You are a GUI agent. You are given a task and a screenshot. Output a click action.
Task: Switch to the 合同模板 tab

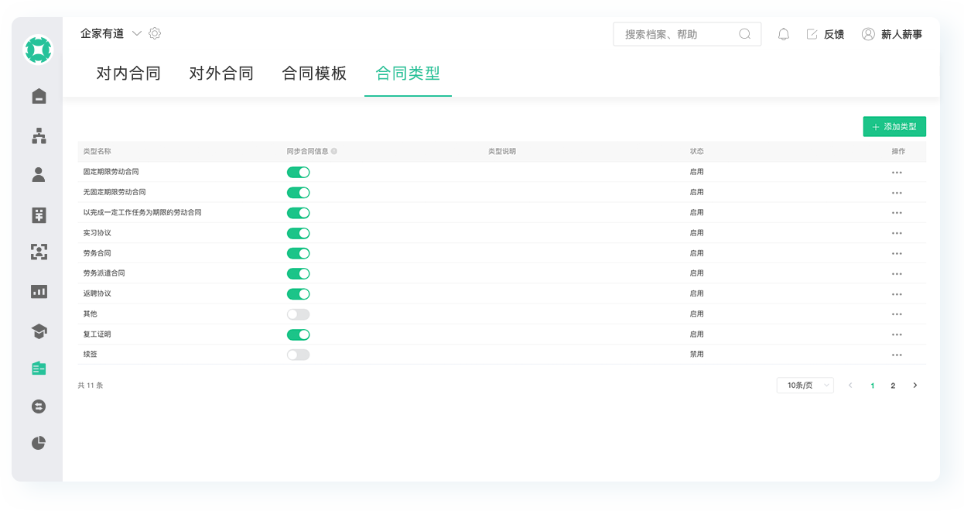click(313, 72)
